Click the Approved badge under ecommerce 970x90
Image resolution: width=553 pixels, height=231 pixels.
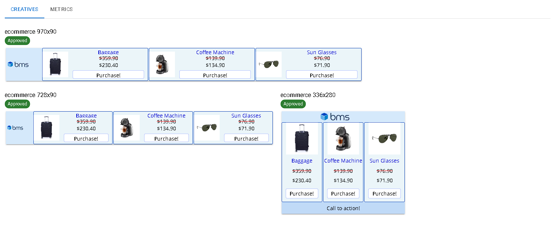click(x=18, y=41)
